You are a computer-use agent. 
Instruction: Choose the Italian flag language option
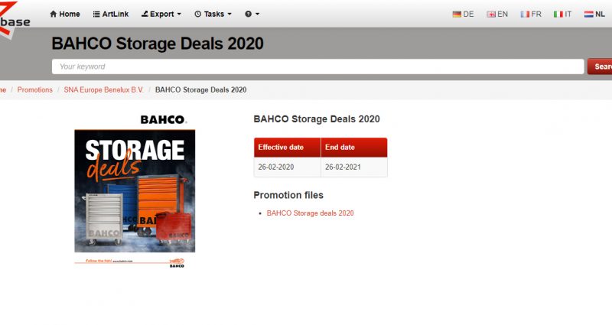(563, 14)
